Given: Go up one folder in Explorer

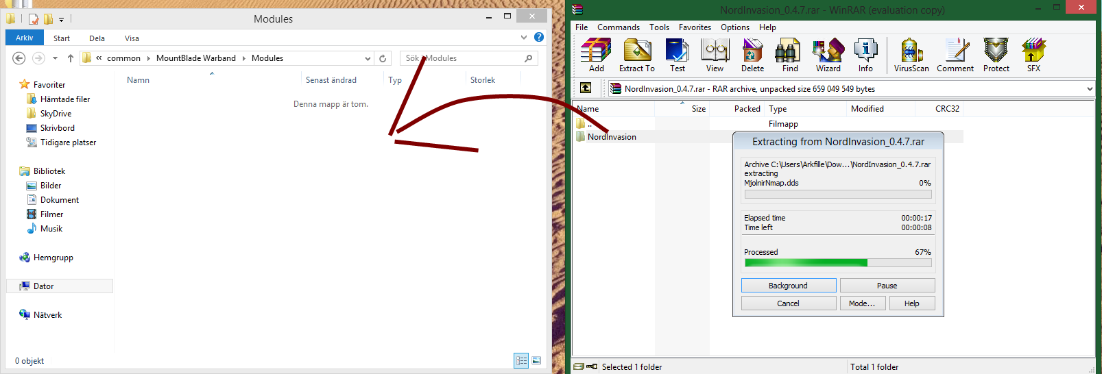Looking at the screenshot, I should coord(70,58).
